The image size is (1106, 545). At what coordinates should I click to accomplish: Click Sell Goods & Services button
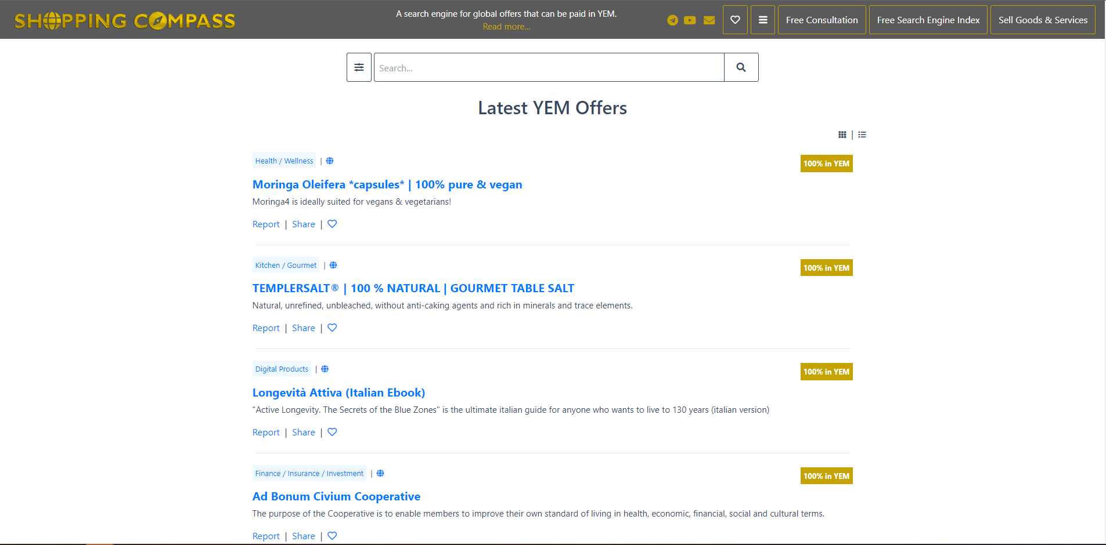[1043, 20]
